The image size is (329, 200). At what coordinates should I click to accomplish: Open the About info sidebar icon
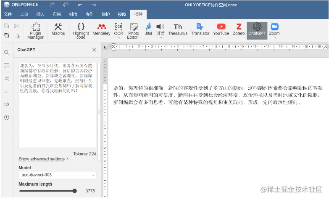[x=6, y=117]
